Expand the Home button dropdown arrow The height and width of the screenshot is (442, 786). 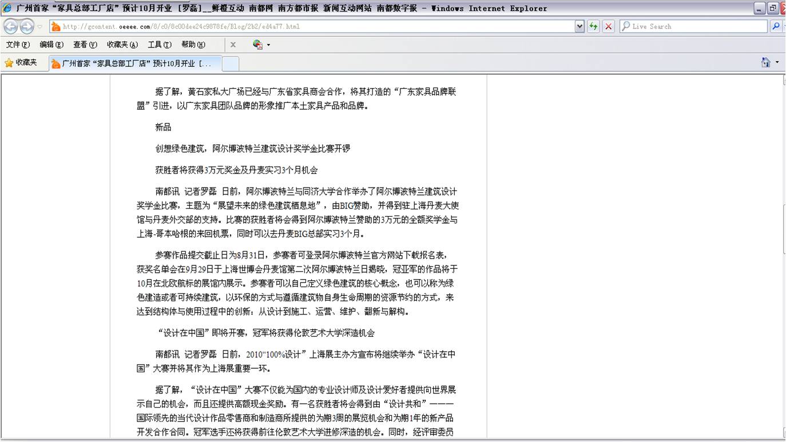[777, 63]
